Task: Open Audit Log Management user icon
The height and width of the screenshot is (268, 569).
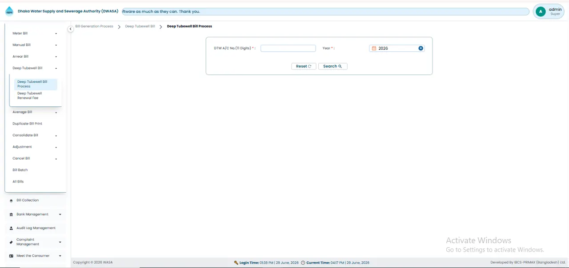Action: point(11,228)
